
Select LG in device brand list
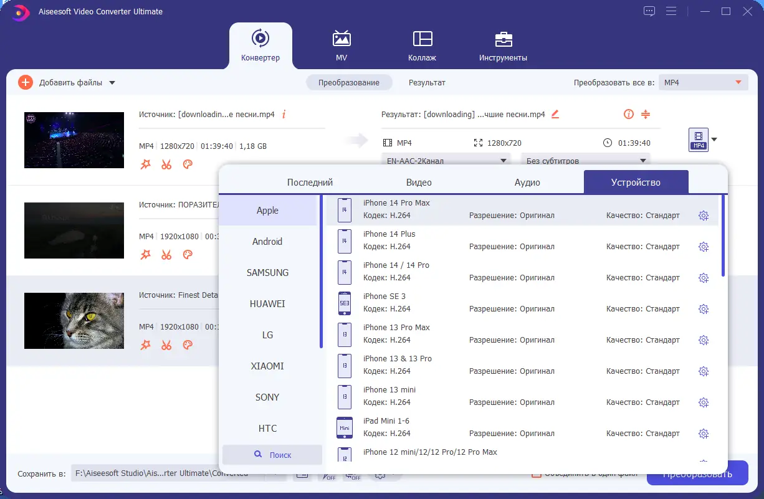(268, 335)
